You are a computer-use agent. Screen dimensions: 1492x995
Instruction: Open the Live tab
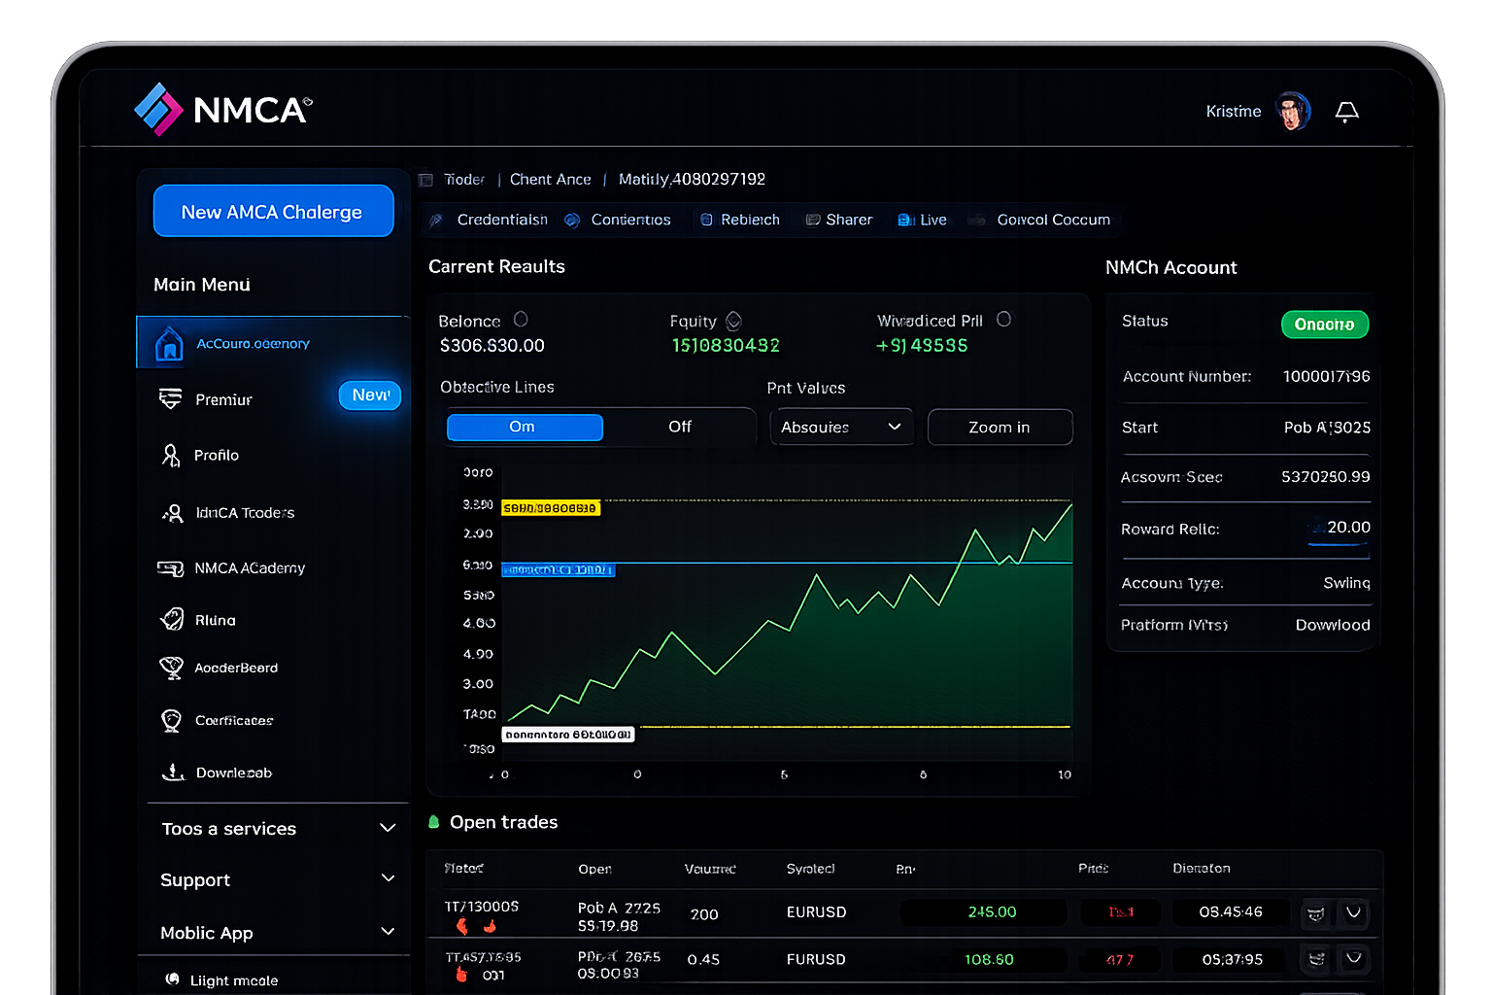click(x=923, y=221)
